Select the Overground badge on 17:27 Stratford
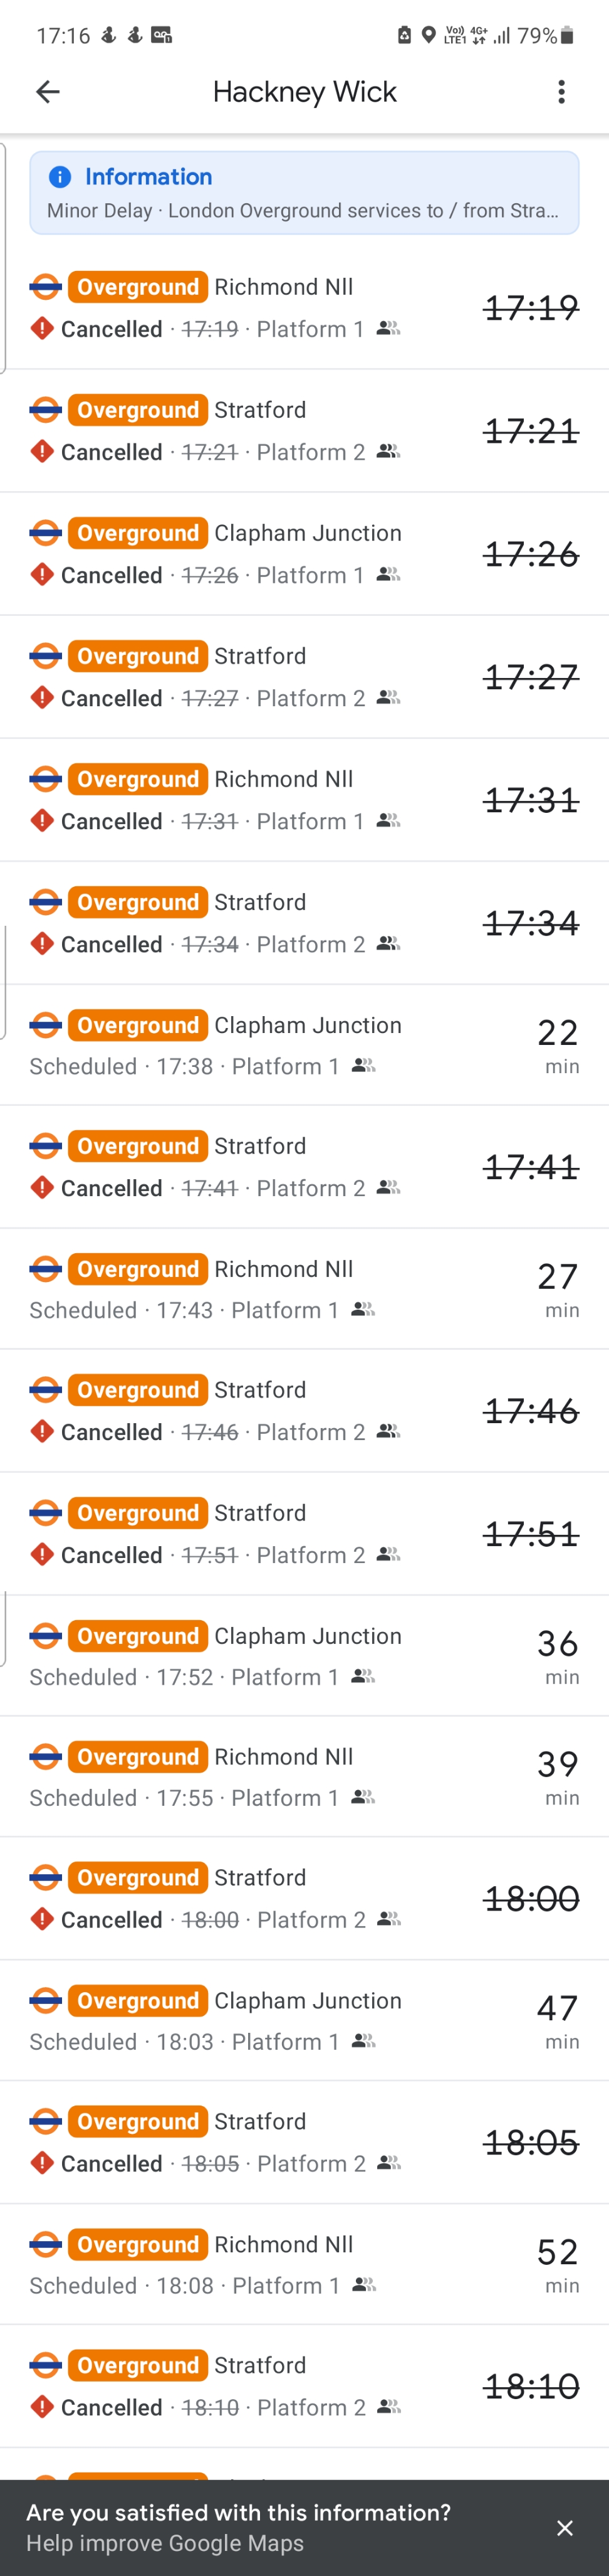 [x=138, y=656]
